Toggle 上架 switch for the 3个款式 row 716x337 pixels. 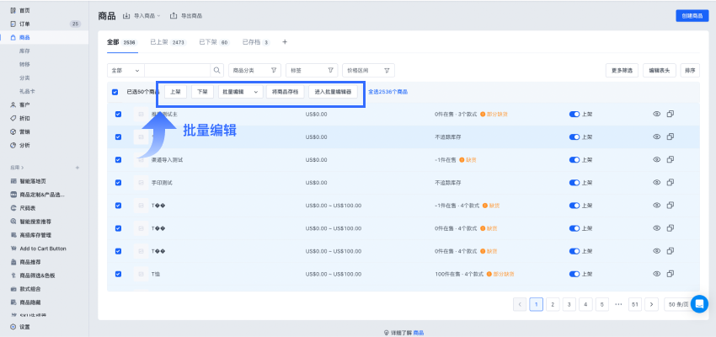pyautogui.click(x=574, y=115)
